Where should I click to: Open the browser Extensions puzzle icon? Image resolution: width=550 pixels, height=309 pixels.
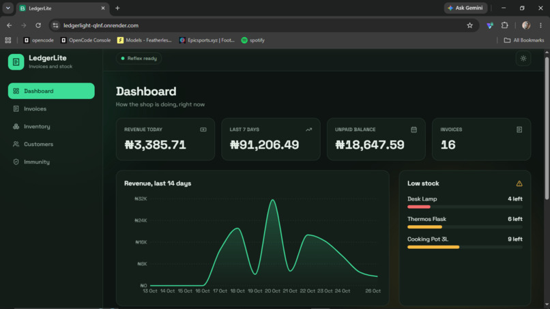[504, 25]
